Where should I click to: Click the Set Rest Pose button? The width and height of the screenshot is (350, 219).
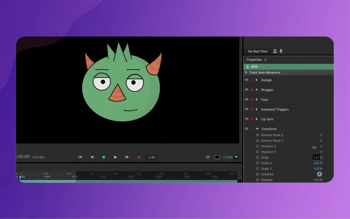point(257,51)
